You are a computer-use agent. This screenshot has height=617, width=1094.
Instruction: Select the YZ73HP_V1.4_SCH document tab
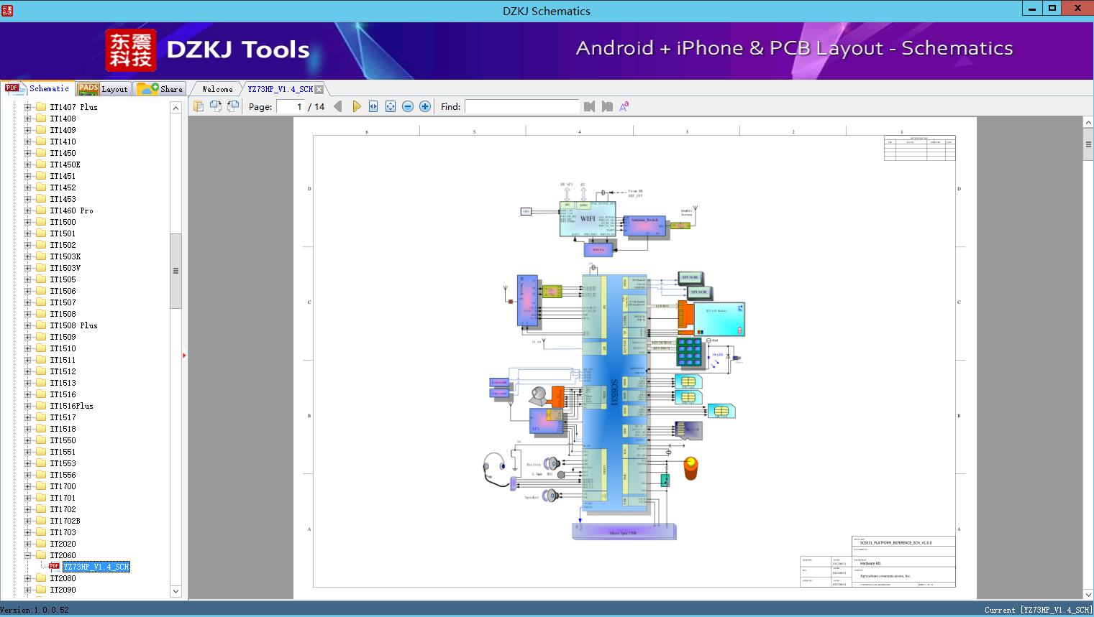(x=280, y=89)
